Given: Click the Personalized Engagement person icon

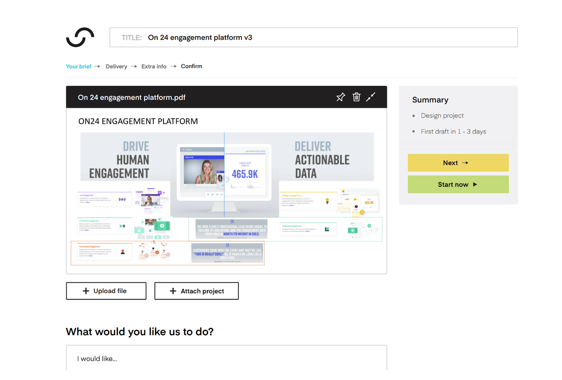Looking at the screenshot, I should tap(123, 252).
